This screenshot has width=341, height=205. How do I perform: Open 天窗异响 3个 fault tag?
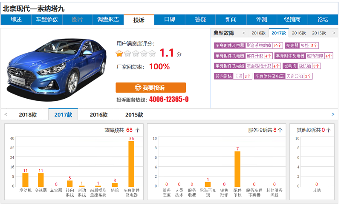[x=283, y=76]
